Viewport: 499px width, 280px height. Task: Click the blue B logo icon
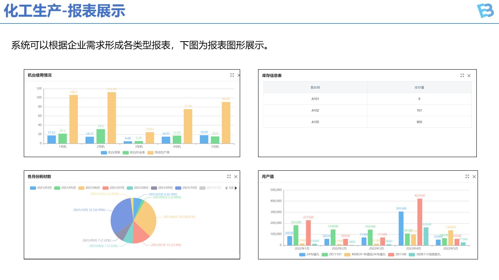click(x=485, y=10)
